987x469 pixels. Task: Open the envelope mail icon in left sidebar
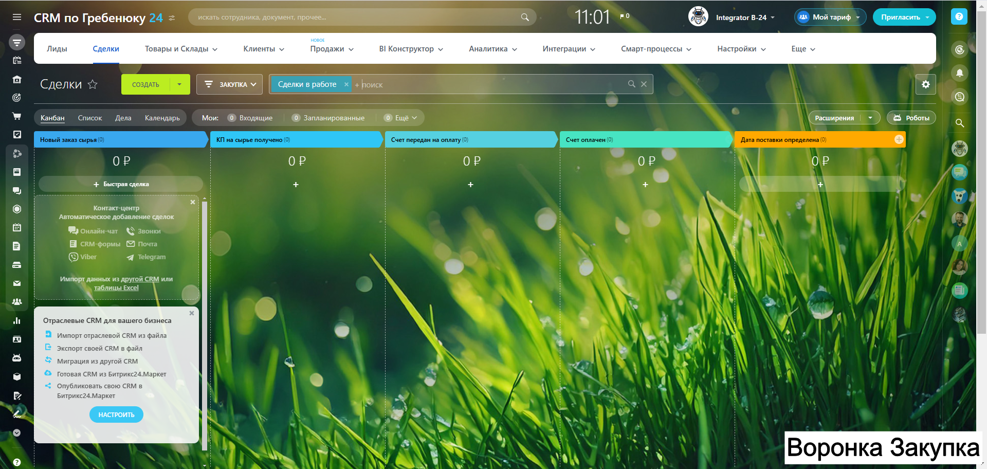point(17,283)
